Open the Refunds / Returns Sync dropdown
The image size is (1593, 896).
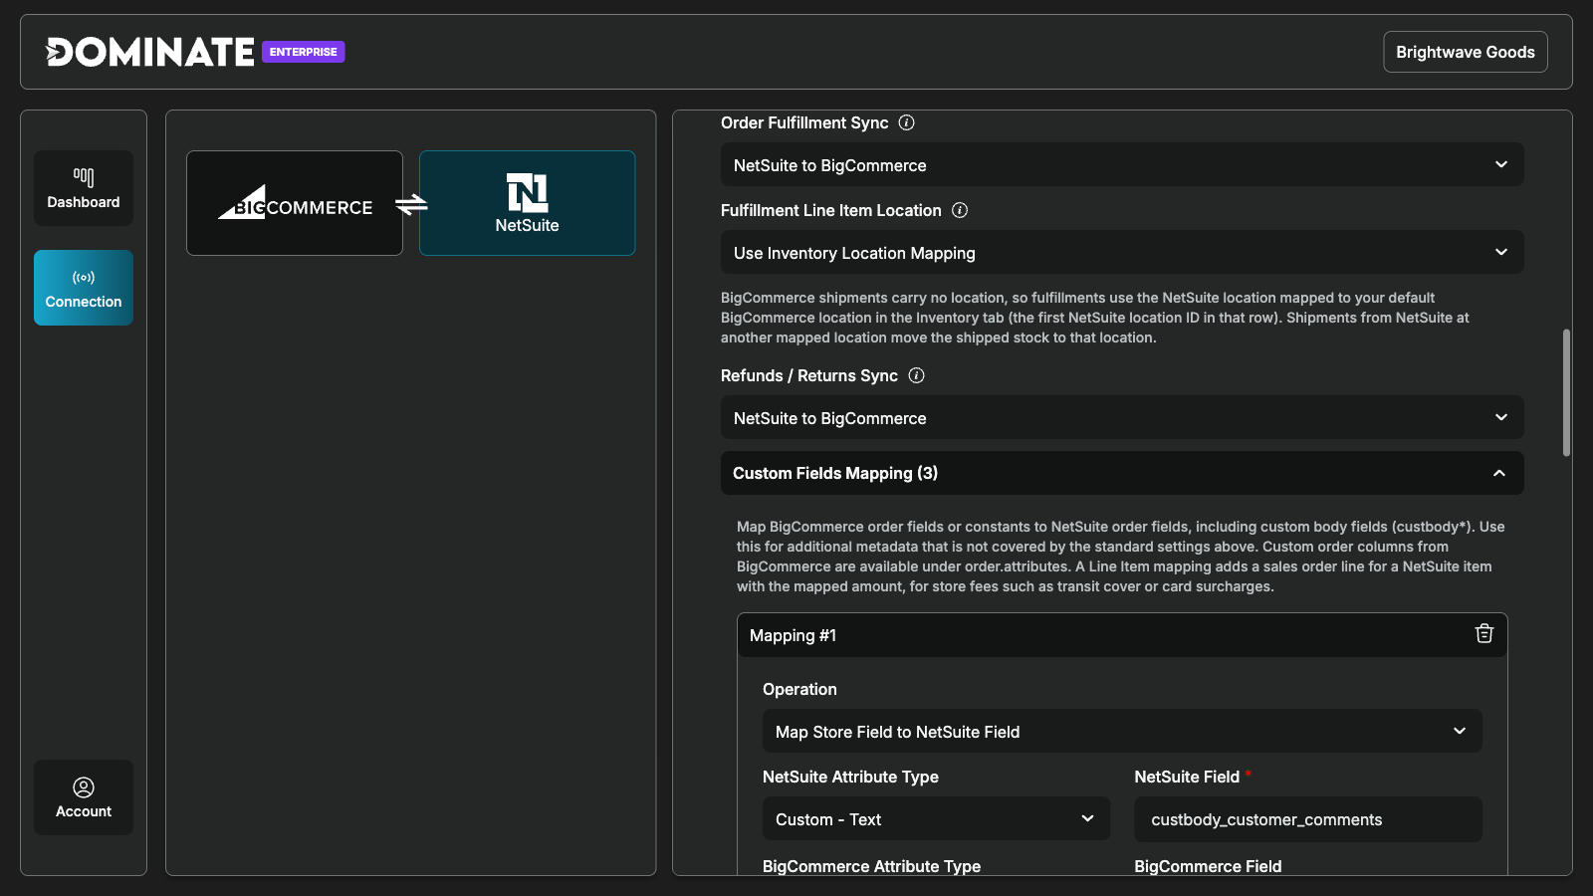click(x=1122, y=417)
